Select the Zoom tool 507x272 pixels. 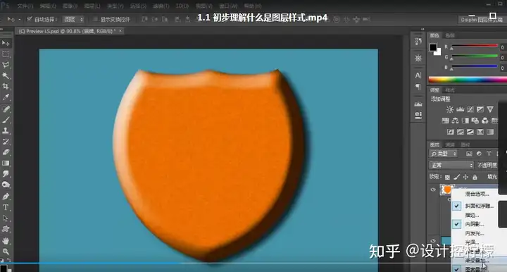(x=6, y=252)
